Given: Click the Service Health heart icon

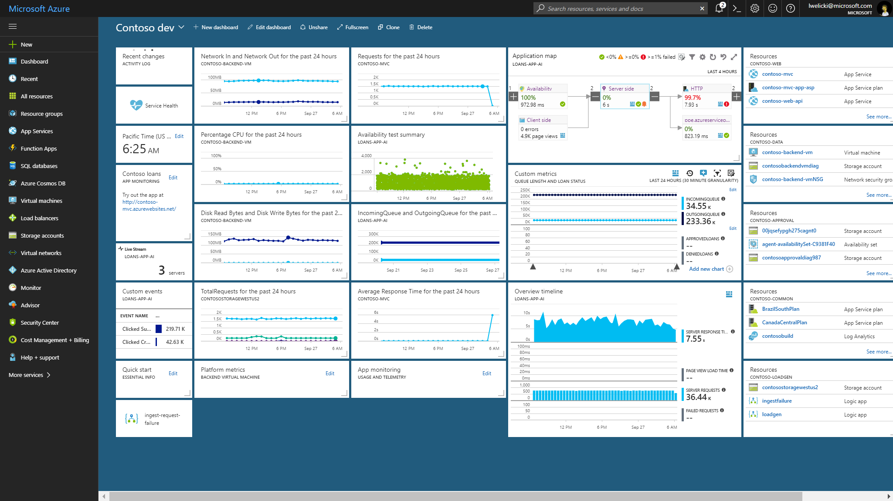Looking at the screenshot, I should coord(136,105).
